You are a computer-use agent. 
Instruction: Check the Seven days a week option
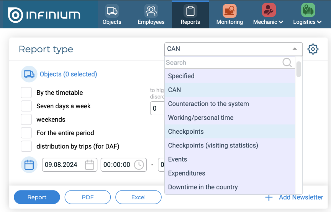pyautogui.click(x=26, y=106)
